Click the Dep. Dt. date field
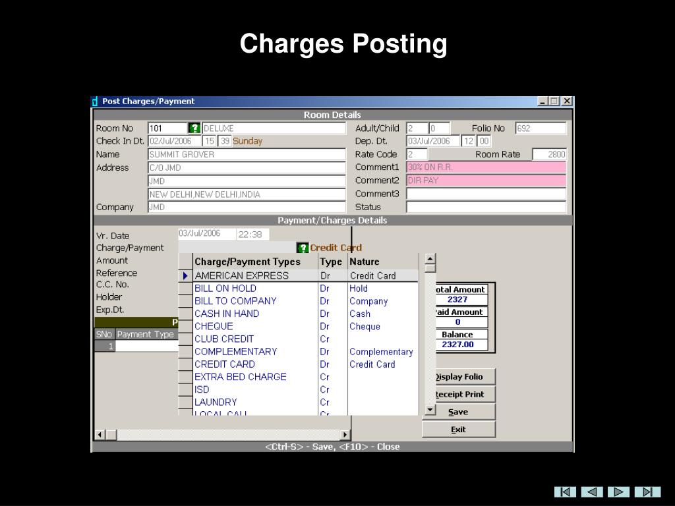 pos(433,141)
